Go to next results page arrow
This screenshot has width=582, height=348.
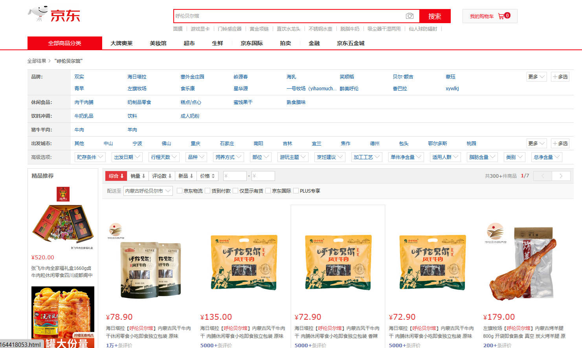561,176
